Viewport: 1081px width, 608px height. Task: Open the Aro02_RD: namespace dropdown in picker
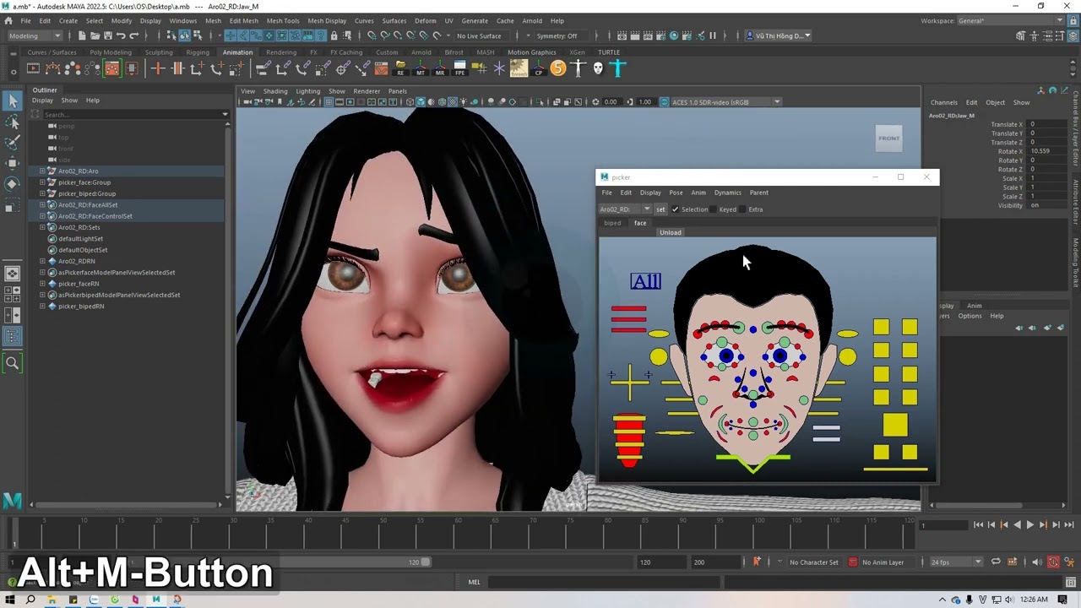(625, 209)
